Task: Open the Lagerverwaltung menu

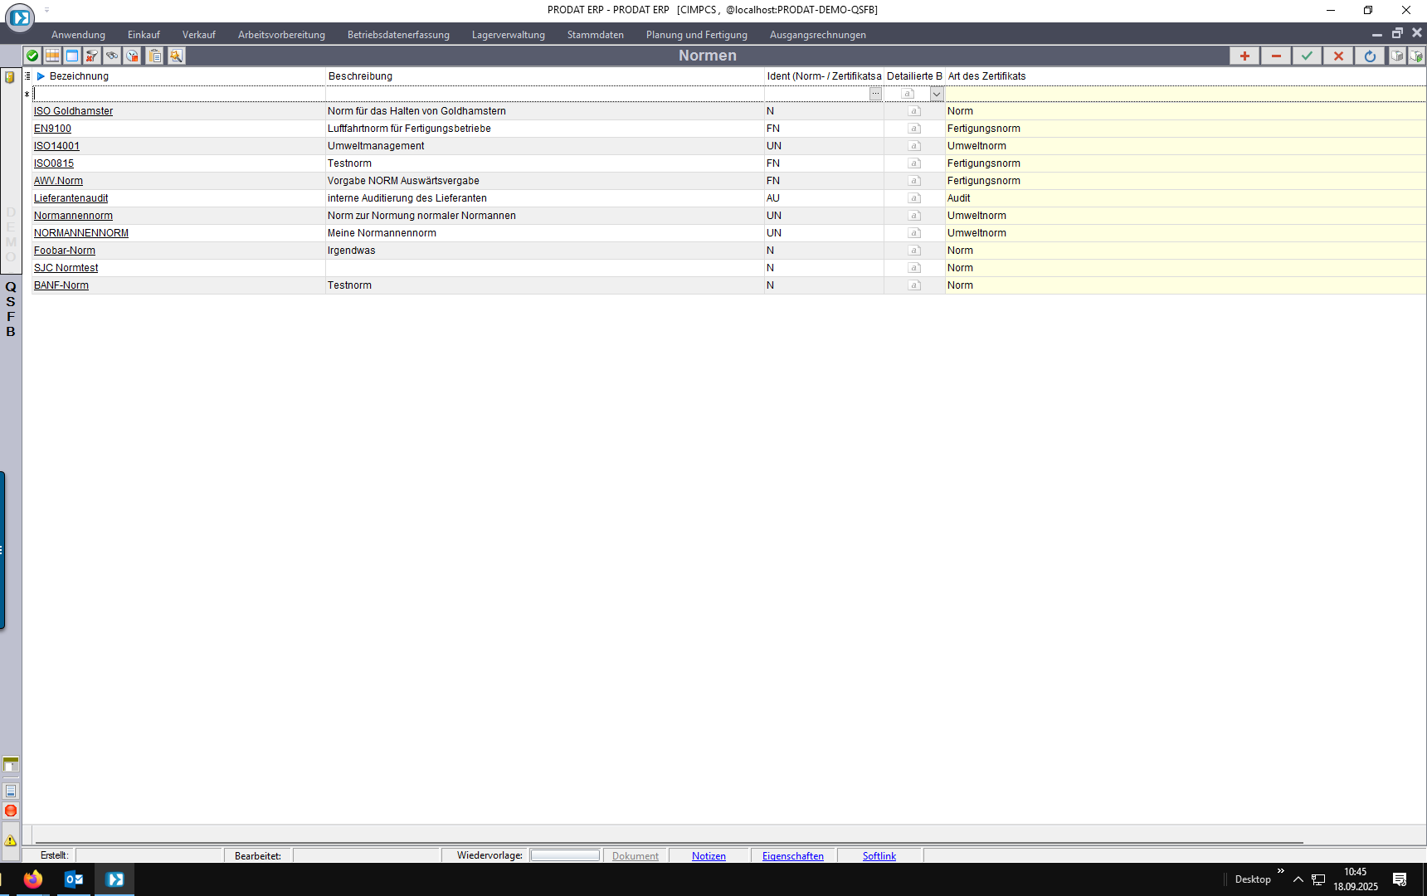Action: click(x=508, y=35)
